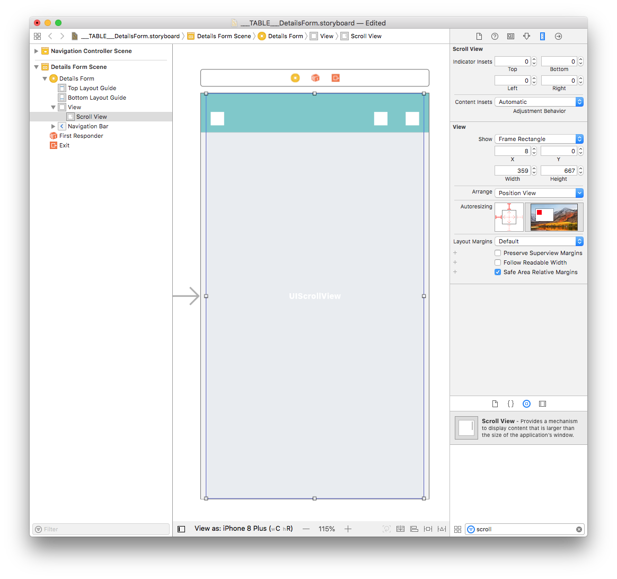Open the Layout Margins dropdown
Viewport: 617px width, 579px height.
coord(539,241)
